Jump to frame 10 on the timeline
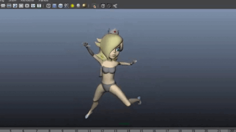This screenshot has width=236, height=132. coord(76,131)
